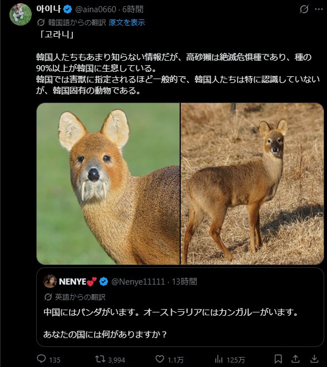Click the @aina0660 handle
The width and height of the screenshot is (327, 367).
click(96, 9)
